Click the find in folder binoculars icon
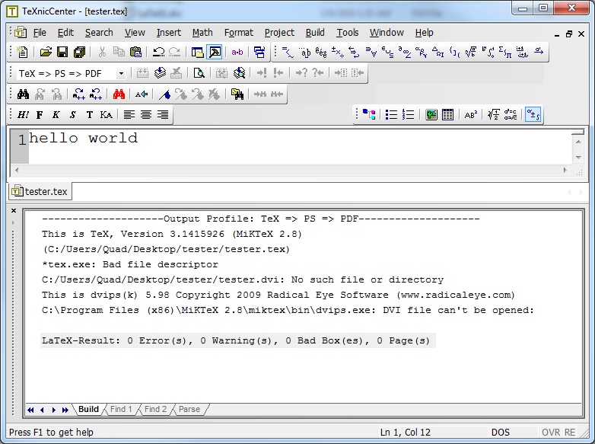Viewport: 595px width, 444px height. pos(237,94)
